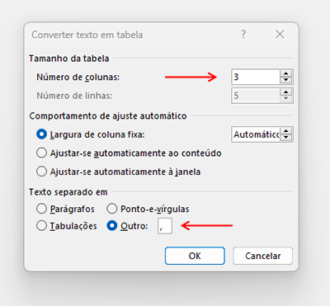Click the Cancelar button

coord(263,256)
